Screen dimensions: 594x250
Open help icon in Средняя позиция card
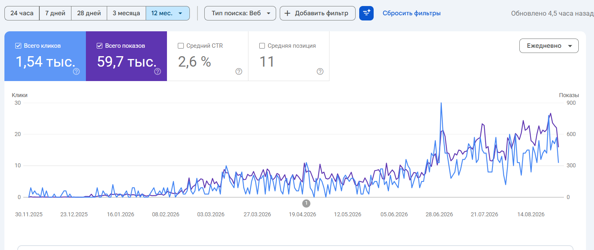pyautogui.click(x=320, y=71)
